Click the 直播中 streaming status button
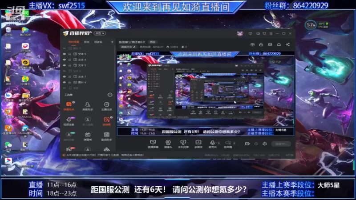This screenshot has width=356, height=200. click(x=281, y=144)
